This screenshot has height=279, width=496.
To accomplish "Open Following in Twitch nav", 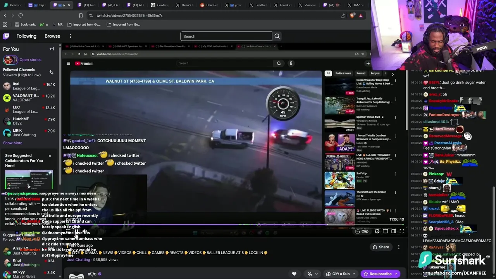I will (26, 36).
